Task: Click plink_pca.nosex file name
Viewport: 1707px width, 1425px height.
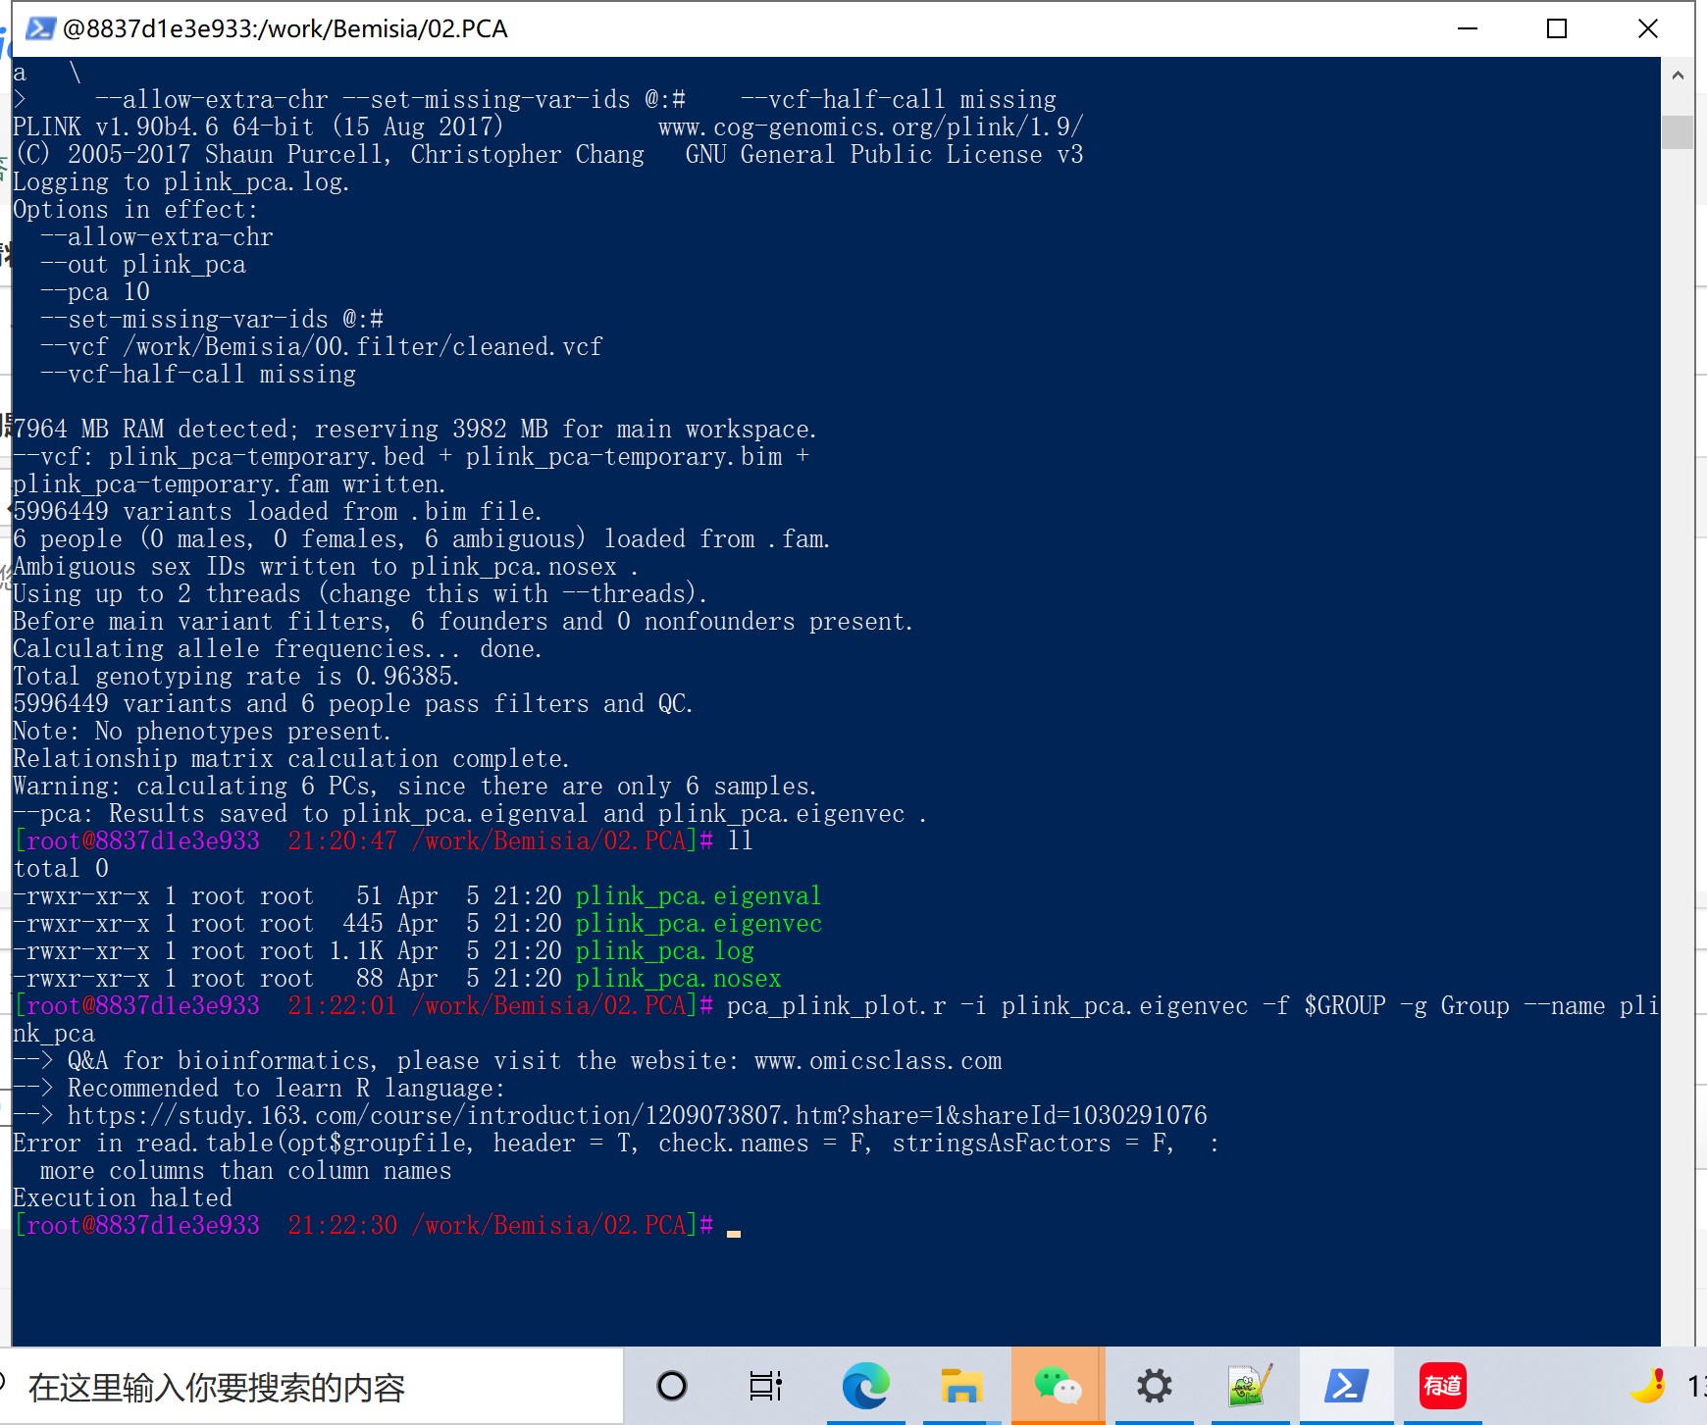Action: pos(678,979)
